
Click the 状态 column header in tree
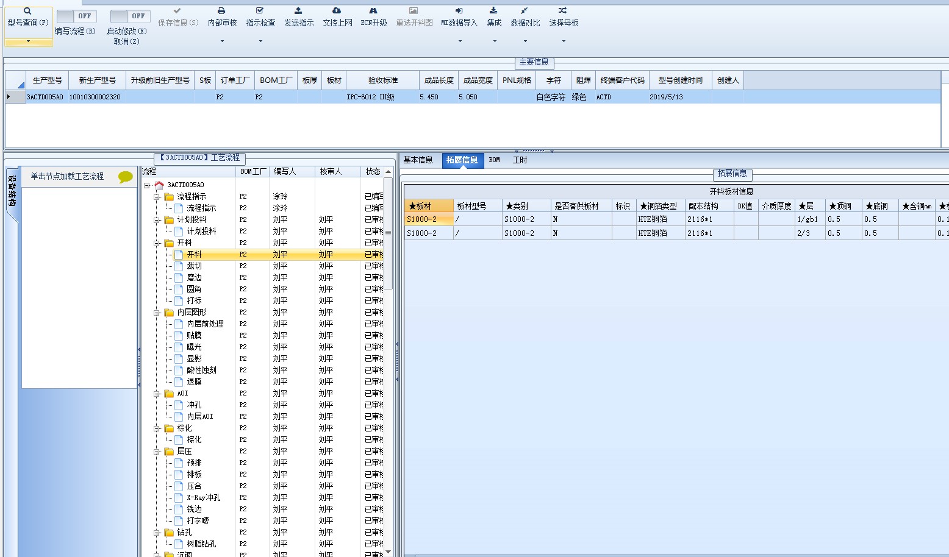373,172
